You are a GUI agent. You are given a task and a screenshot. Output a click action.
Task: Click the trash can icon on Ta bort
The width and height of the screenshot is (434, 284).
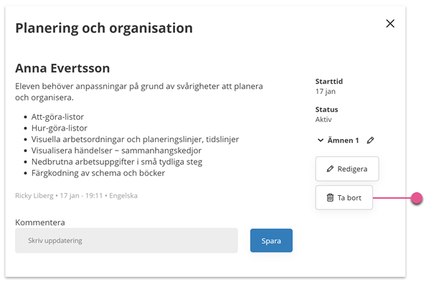(330, 198)
